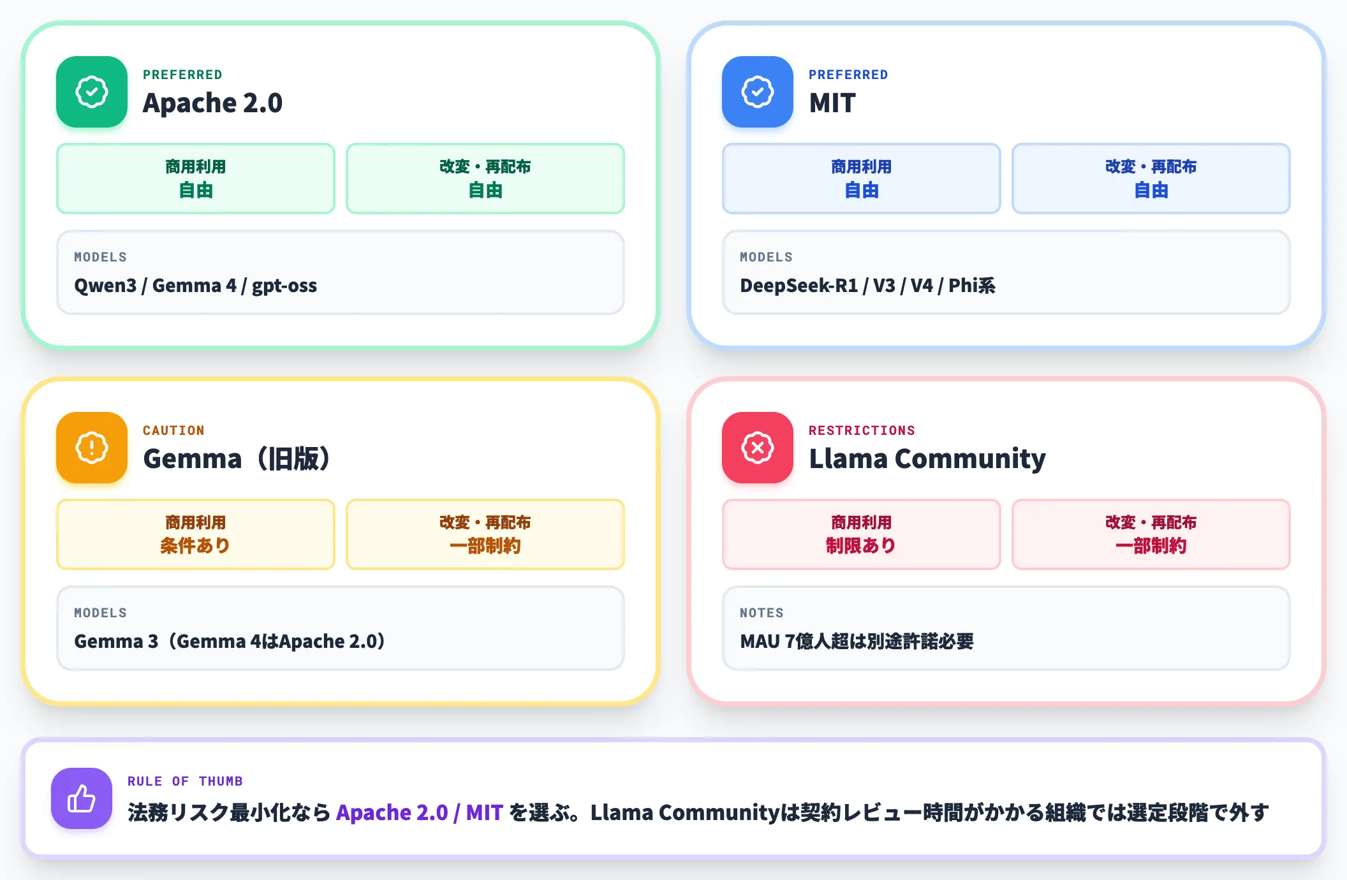Click the Gemma 商用利用 条件あり box
Image resolution: width=1347 pixels, height=880 pixels.
tap(196, 534)
